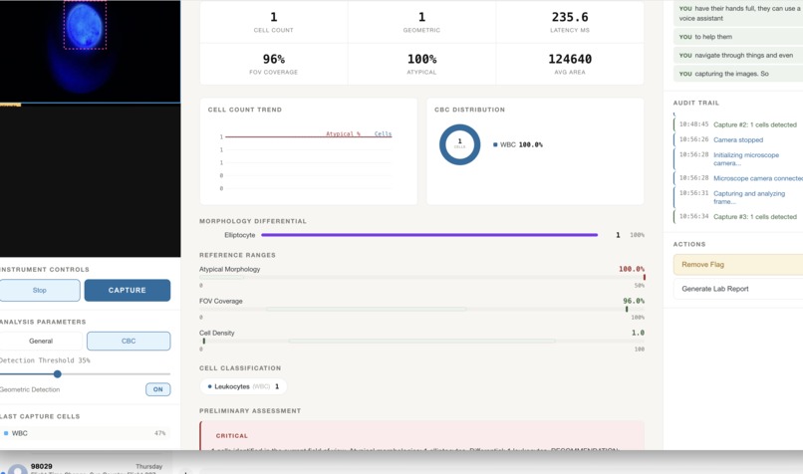Image resolution: width=803 pixels, height=474 pixels.
Task: Open audit entry Capture #3: 1 cells detected
Action: tap(738, 216)
